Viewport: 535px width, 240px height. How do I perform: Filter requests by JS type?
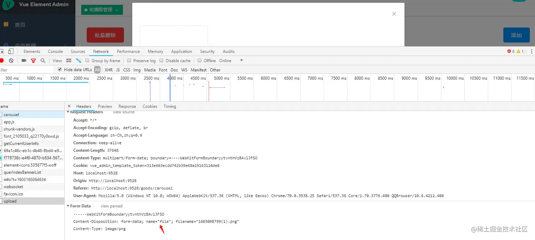pos(118,70)
